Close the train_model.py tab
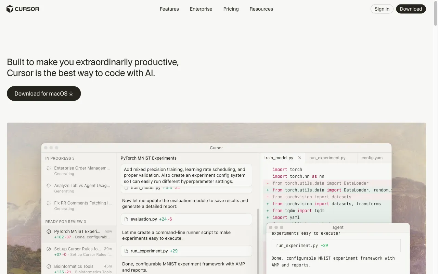The width and height of the screenshot is (438, 274). (x=300, y=158)
